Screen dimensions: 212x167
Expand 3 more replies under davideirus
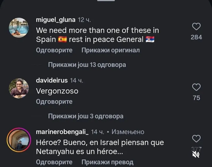coord(86,116)
